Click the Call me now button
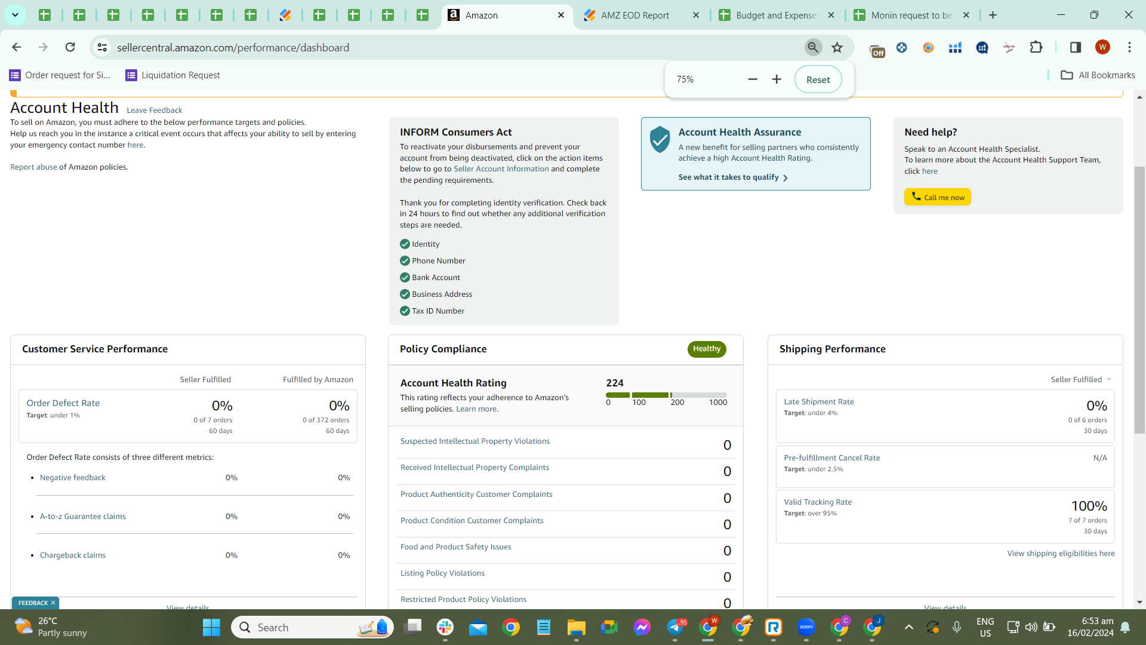The width and height of the screenshot is (1146, 645). point(937,197)
